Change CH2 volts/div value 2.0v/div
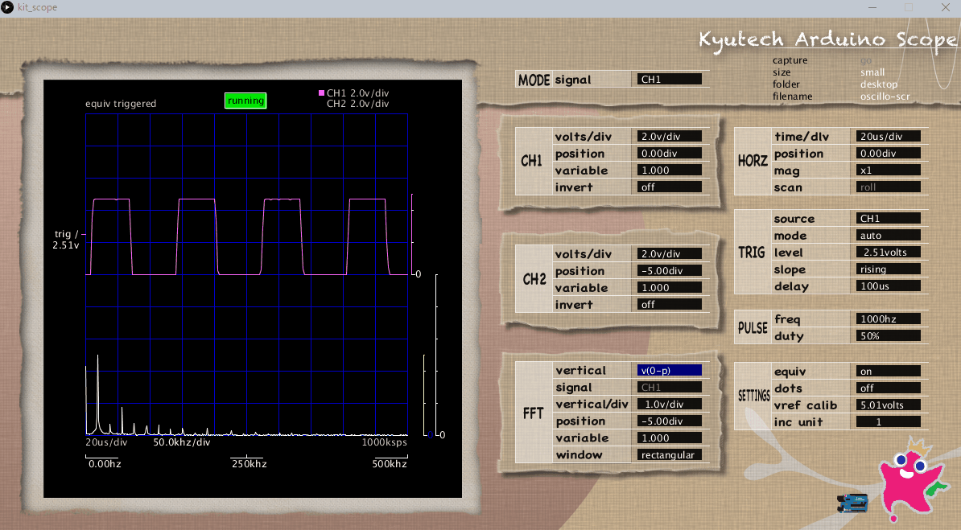 coord(670,253)
